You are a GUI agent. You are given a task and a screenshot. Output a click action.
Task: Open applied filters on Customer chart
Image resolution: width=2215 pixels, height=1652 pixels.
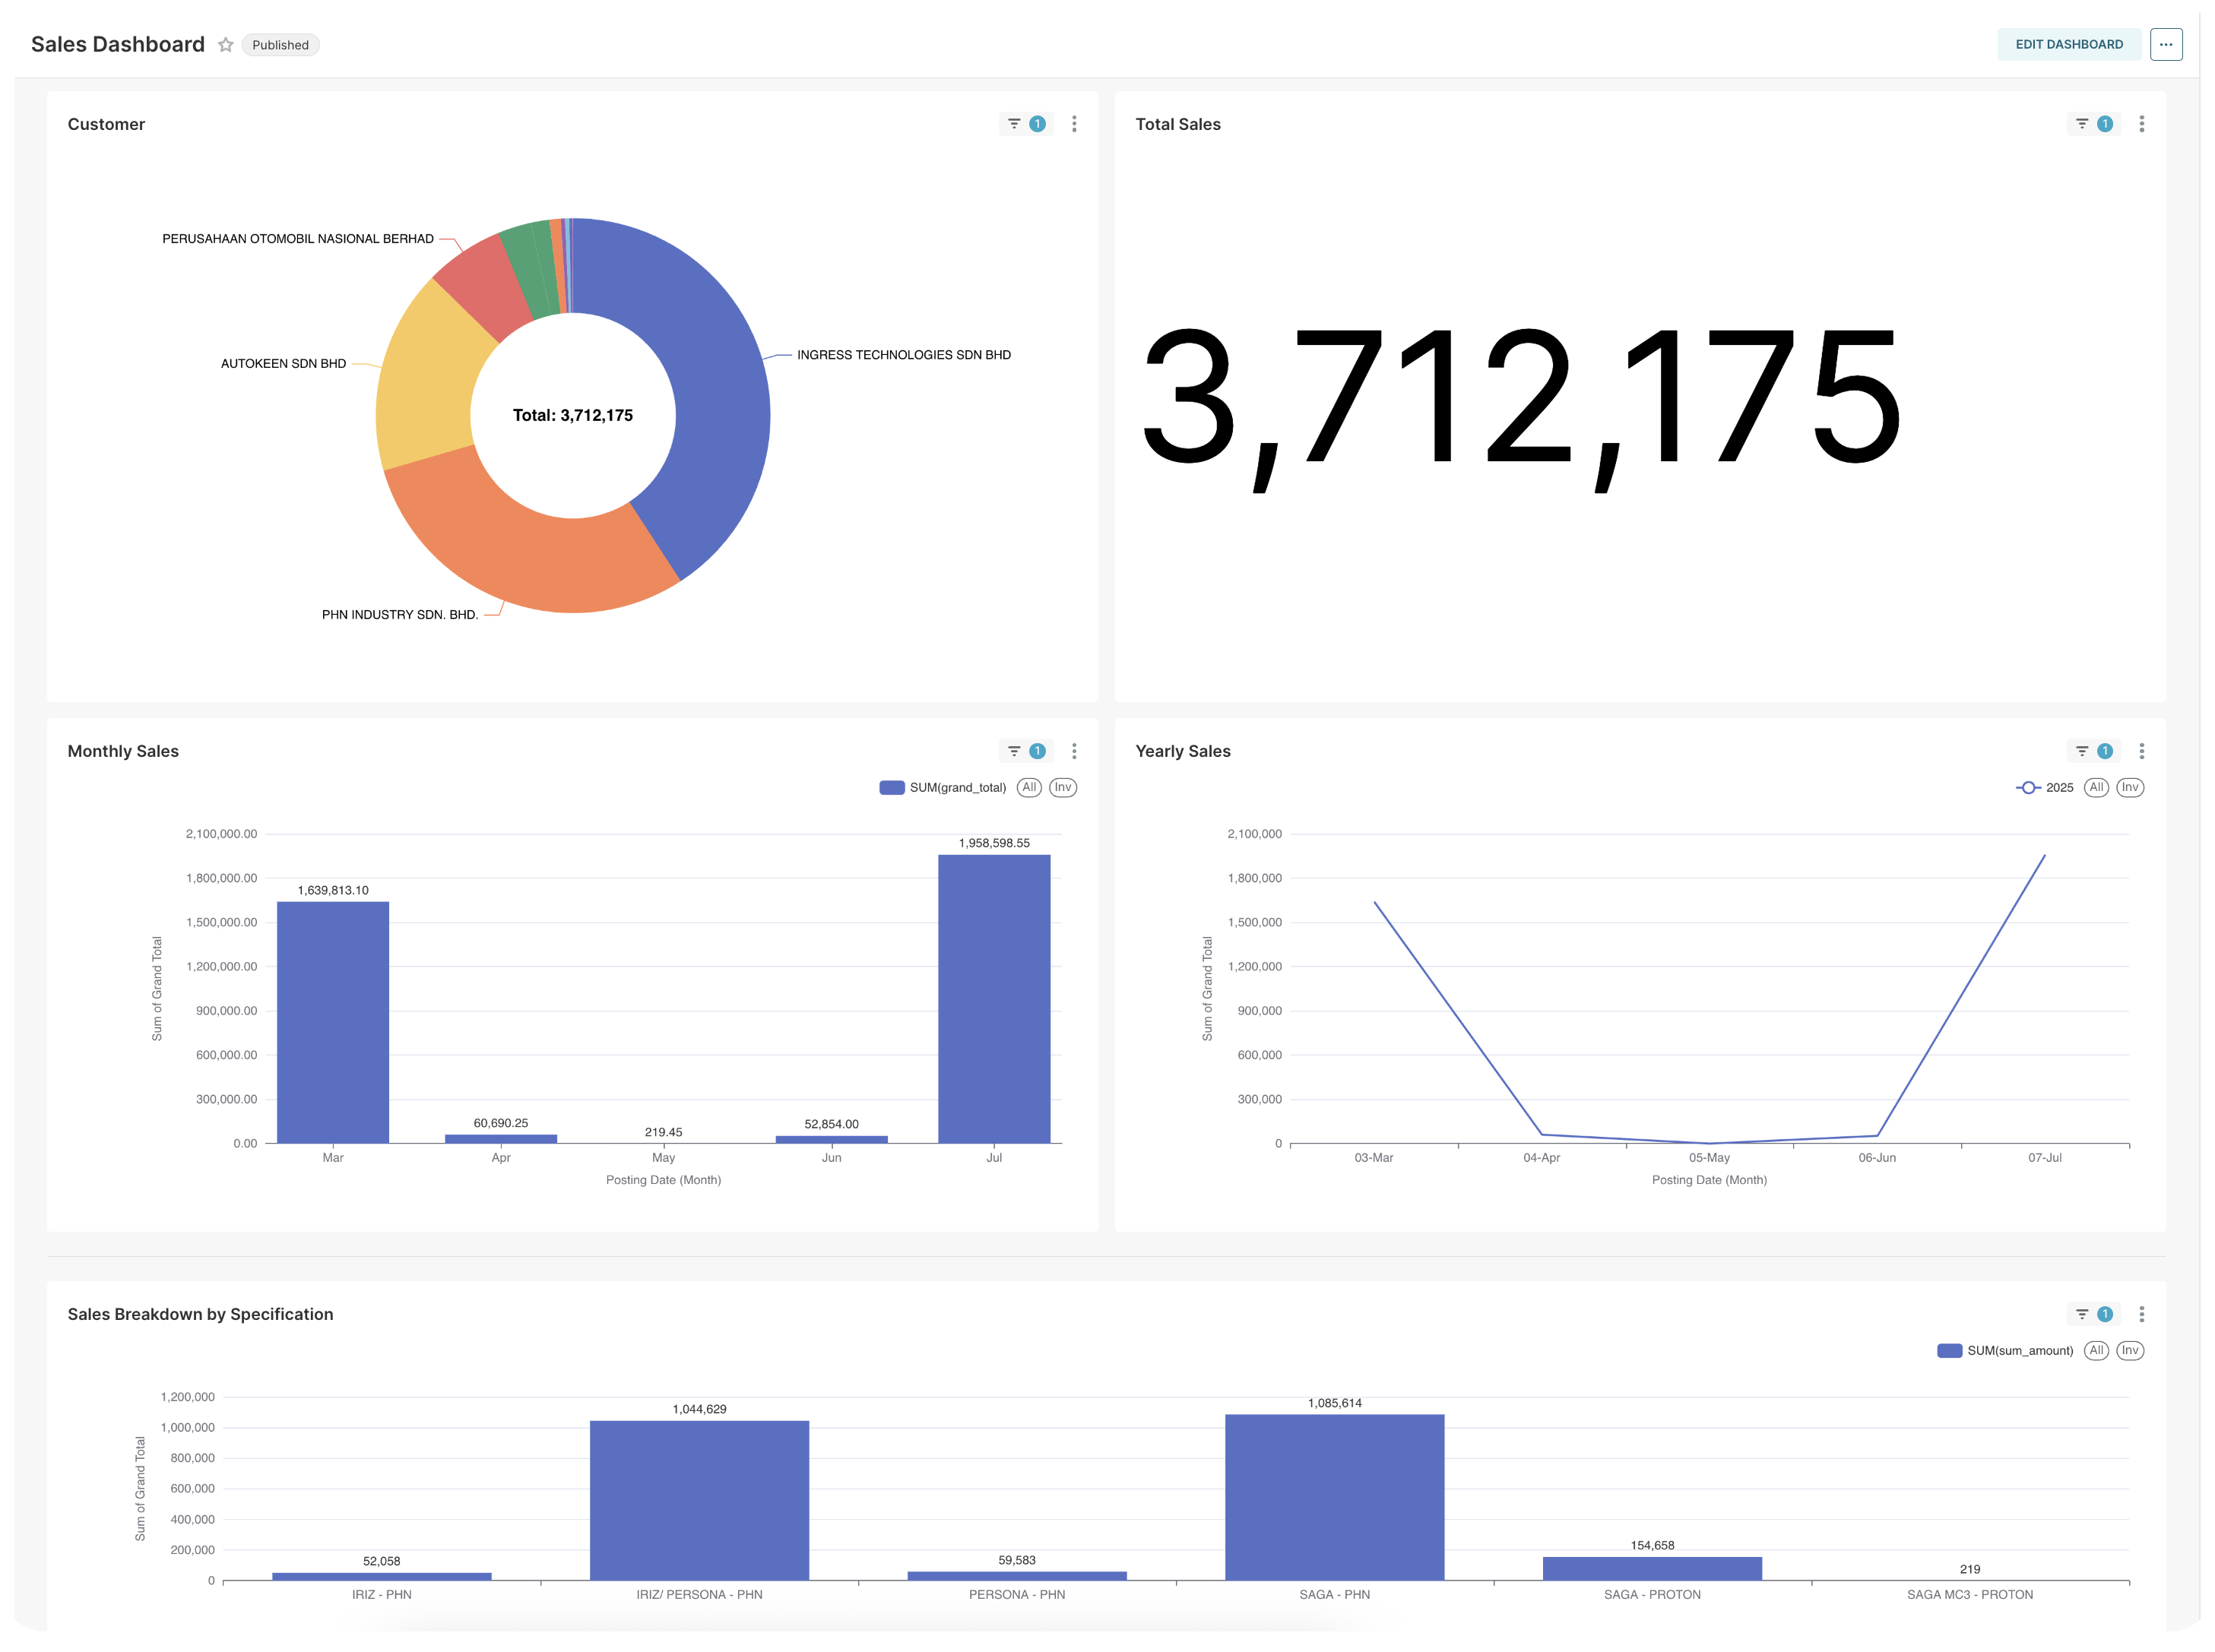(x=1025, y=124)
